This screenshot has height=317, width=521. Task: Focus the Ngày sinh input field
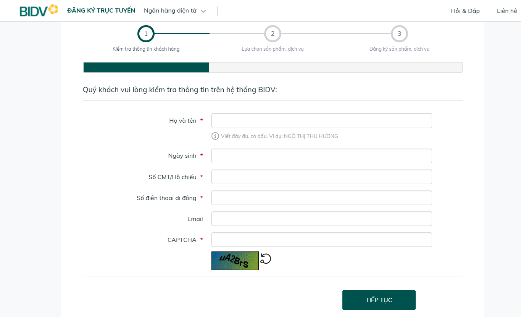coord(322,156)
